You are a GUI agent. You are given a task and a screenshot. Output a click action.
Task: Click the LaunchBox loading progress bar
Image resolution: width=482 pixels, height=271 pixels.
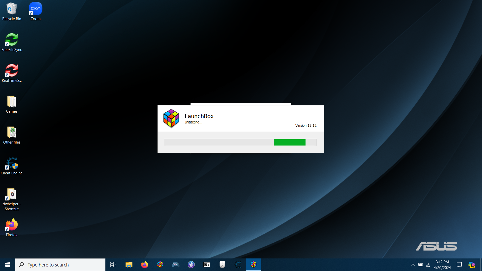point(240,142)
